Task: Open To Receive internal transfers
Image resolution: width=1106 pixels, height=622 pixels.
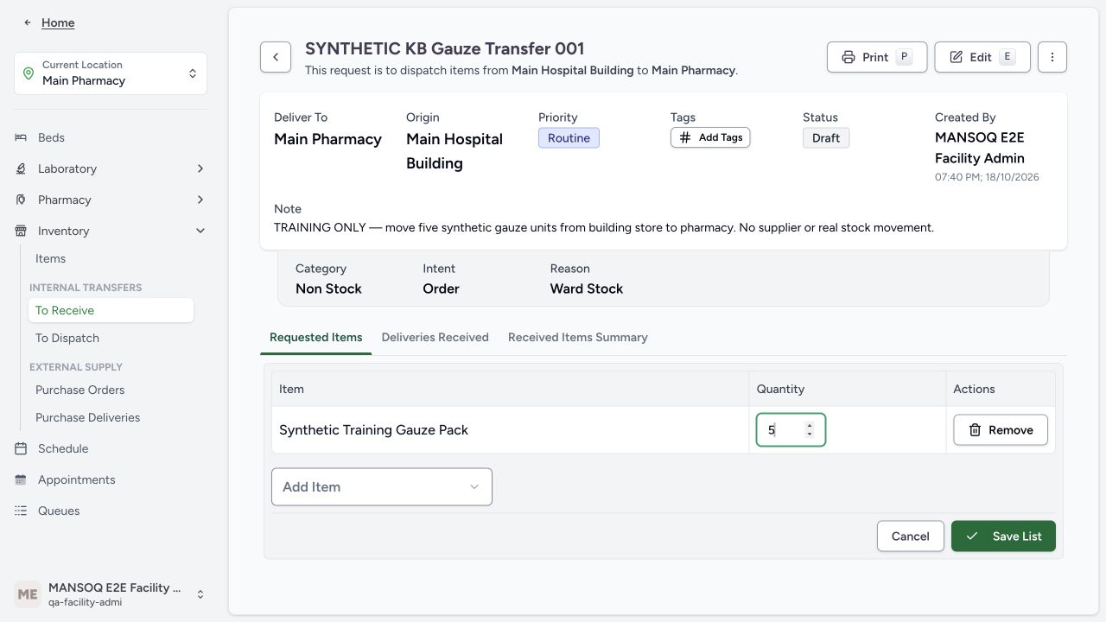Action: click(111, 310)
